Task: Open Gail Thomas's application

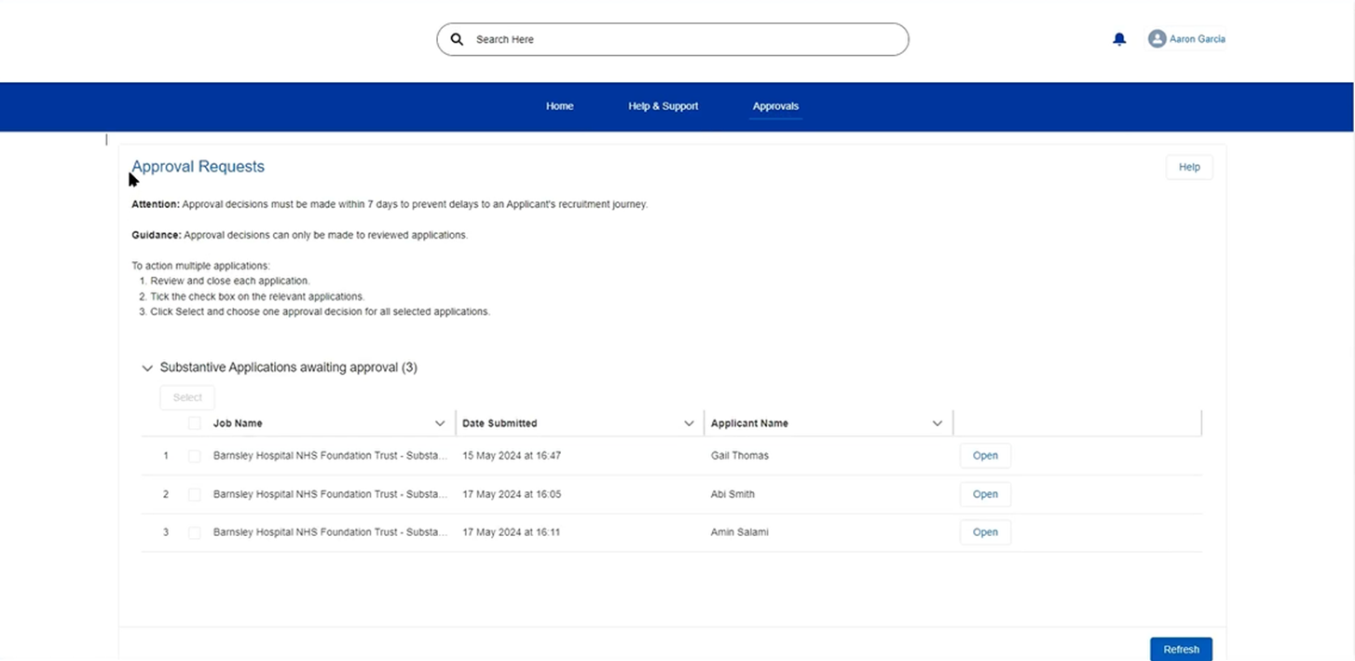Action: 985,456
